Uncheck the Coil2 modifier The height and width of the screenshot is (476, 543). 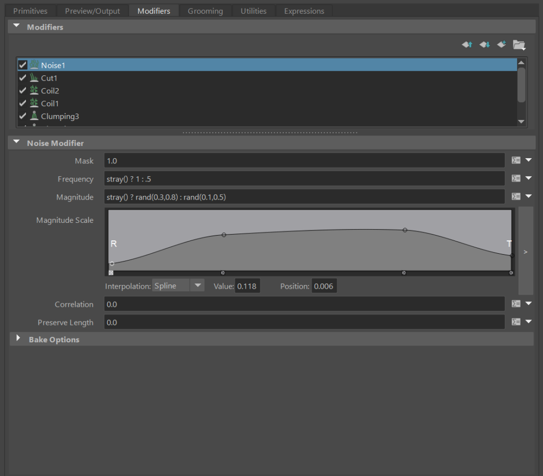point(23,91)
